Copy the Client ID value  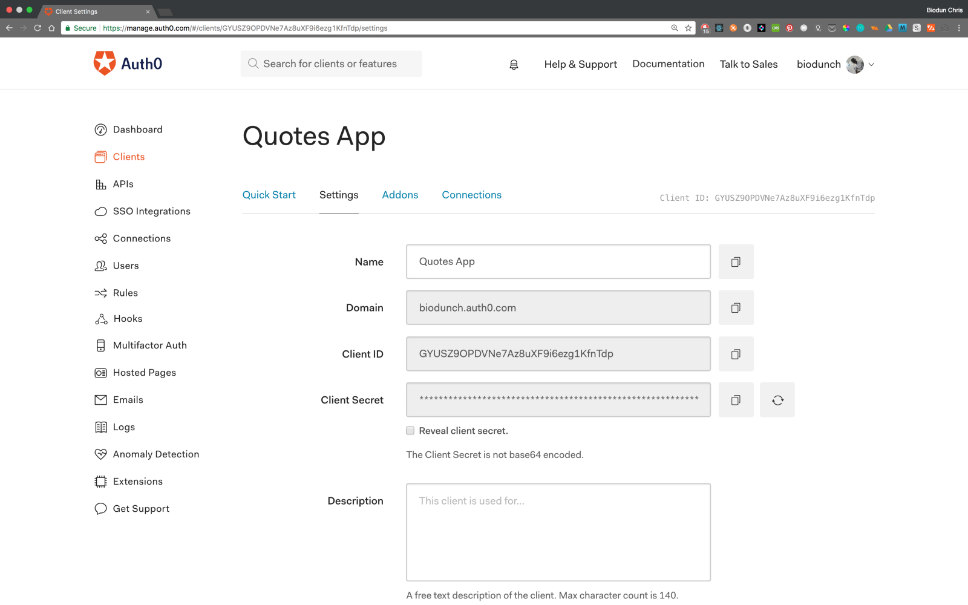tap(736, 354)
